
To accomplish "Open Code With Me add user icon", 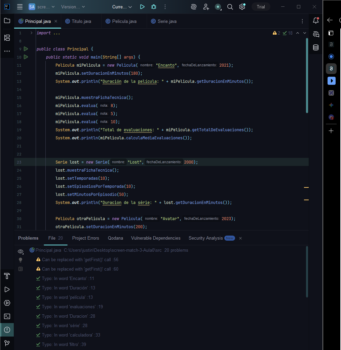I will point(206,7).
